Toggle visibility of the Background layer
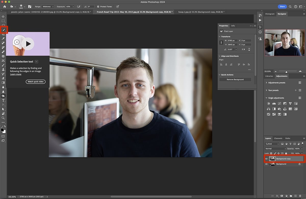 [x=266, y=164]
